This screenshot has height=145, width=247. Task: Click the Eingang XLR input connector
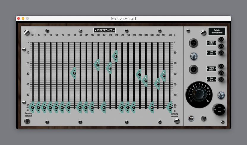(193, 70)
